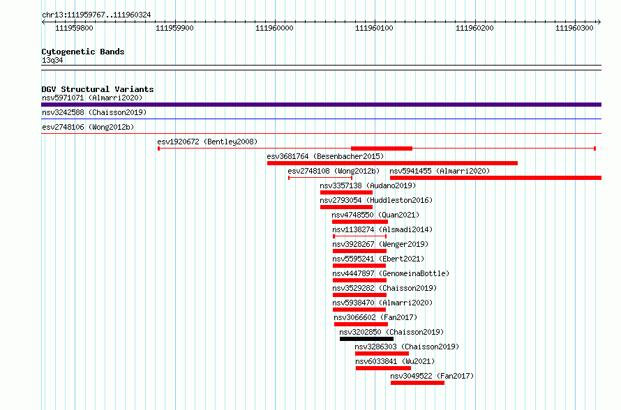621x410 pixels.
Task: Select the 13q34 cytogenetic band label
Action: pos(52,60)
